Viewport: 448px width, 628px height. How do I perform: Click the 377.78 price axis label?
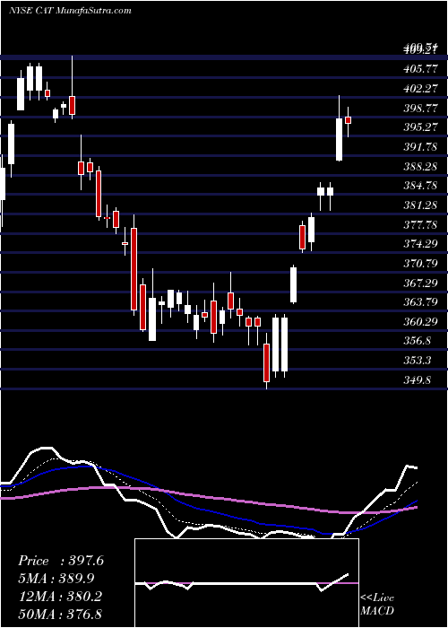click(x=420, y=225)
